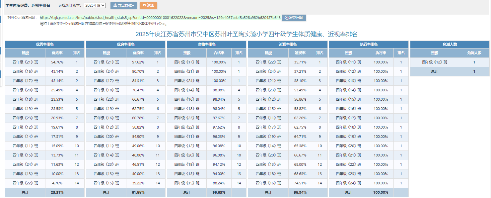Select the 学生体质健康、近视率排名 page label
Image resolution: width=491 pixels, height=198 pixels.
pos(28,5)
